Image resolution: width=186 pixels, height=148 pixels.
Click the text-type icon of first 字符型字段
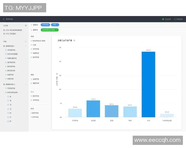tap(6, 50)
